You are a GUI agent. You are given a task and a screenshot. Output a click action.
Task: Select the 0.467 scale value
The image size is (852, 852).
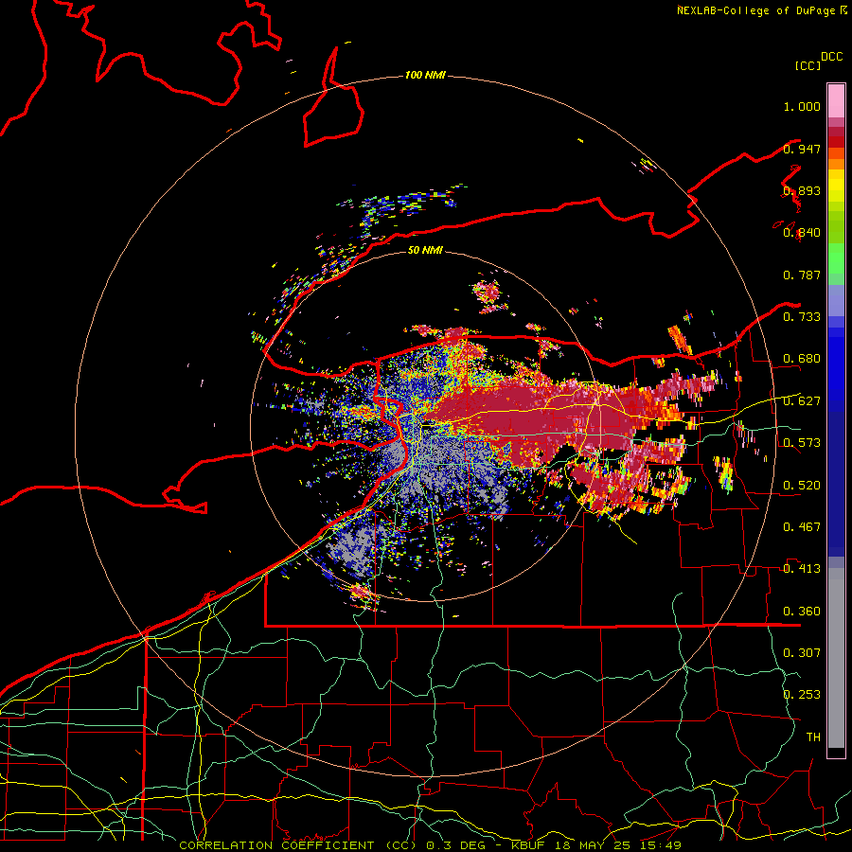point(802,527)
